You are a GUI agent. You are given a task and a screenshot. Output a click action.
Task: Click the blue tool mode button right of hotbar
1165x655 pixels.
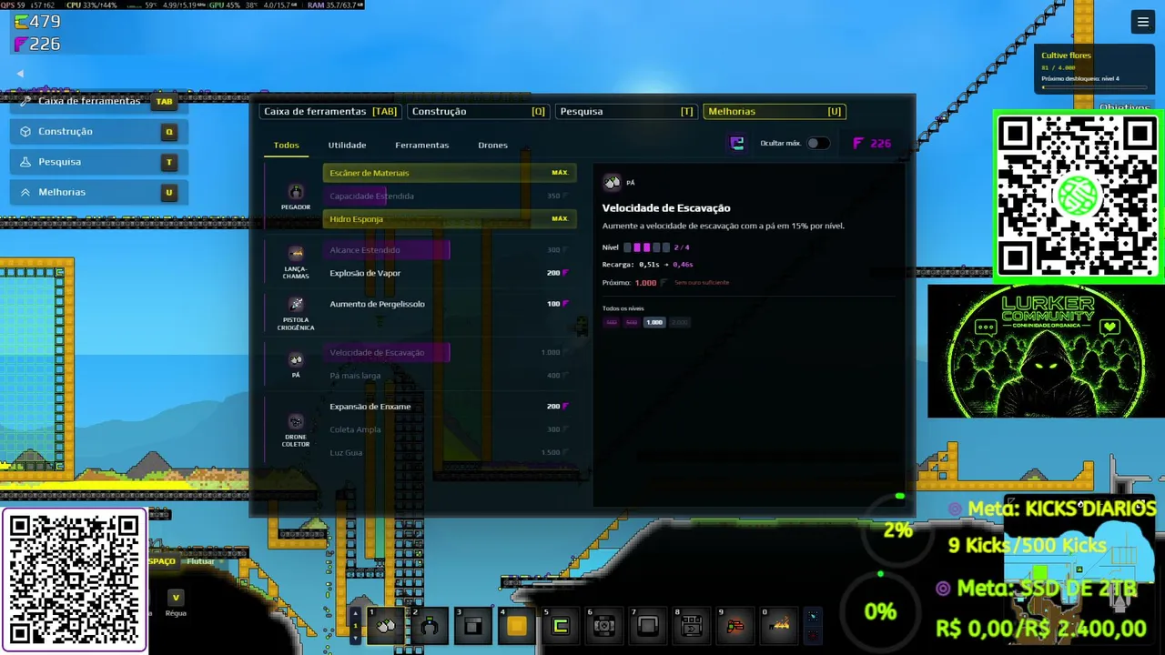point(813,616)
